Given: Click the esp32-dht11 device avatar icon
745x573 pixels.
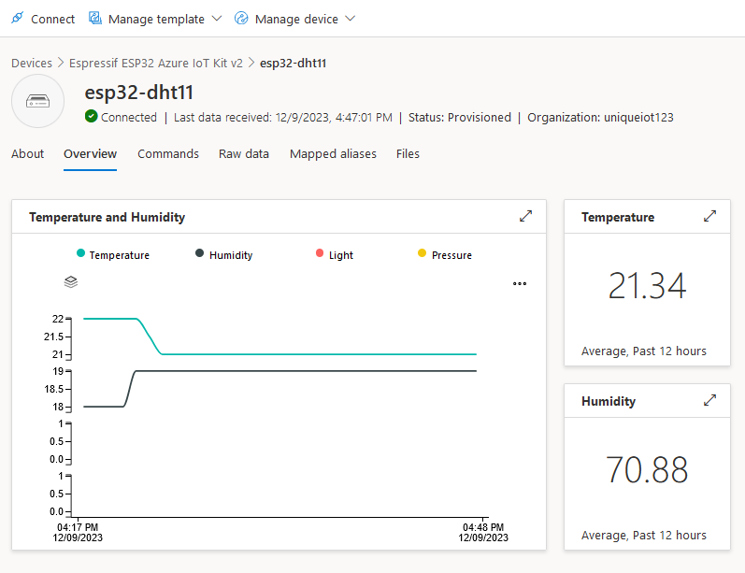Looking at the screenshot, I should tap(37, 101).
